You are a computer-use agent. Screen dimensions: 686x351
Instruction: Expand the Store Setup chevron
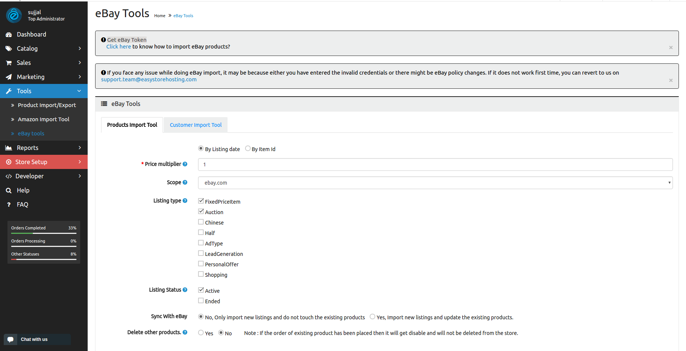pyautogui.click(x=80, y=162)
